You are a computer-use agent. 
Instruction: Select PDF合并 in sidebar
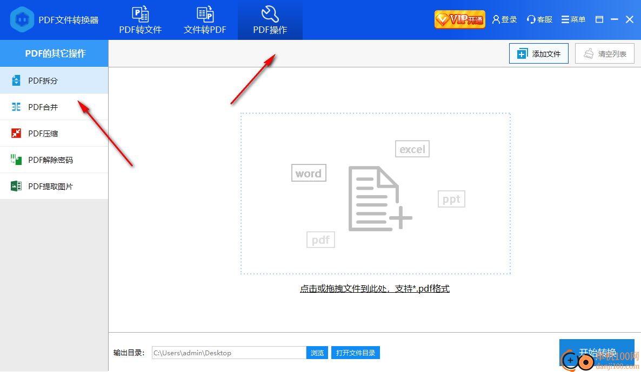pyautogui.click(x=54, y=107)
